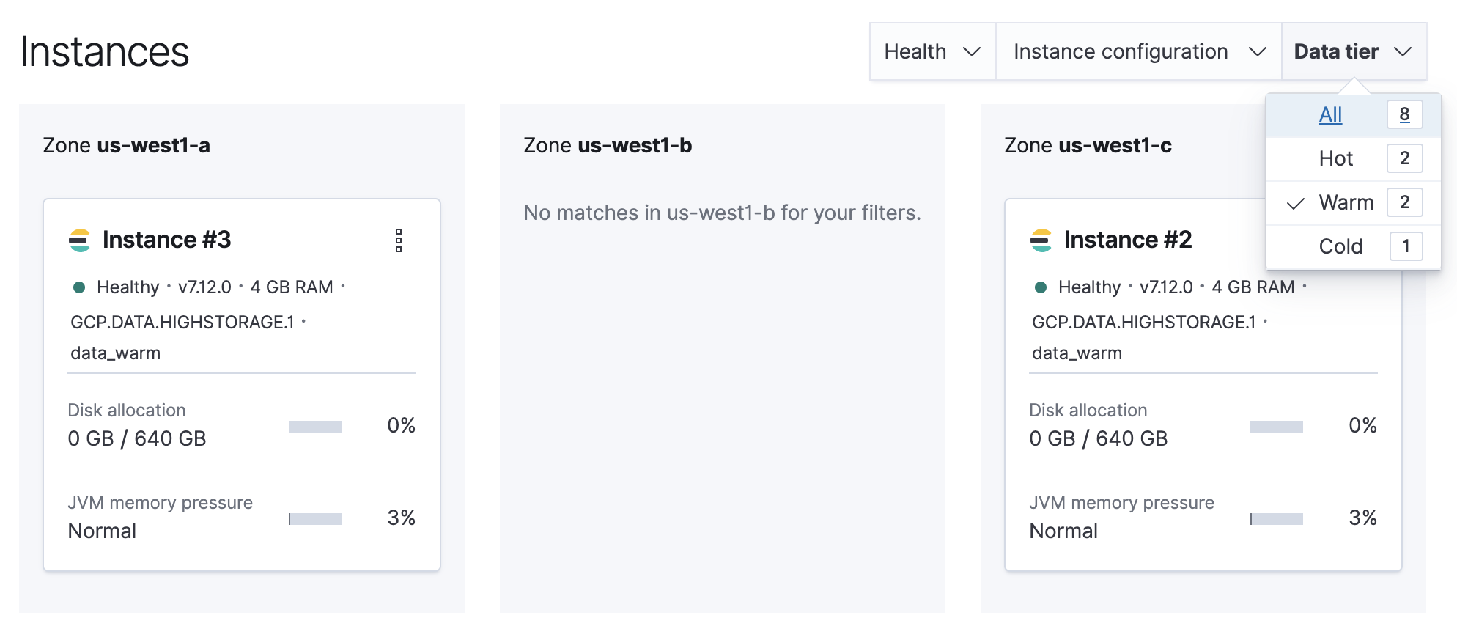This screenshot has height=629, width=1457.
Task: Click the JVM memory pressure bar on Instance #2
Action: [1276, 518]
